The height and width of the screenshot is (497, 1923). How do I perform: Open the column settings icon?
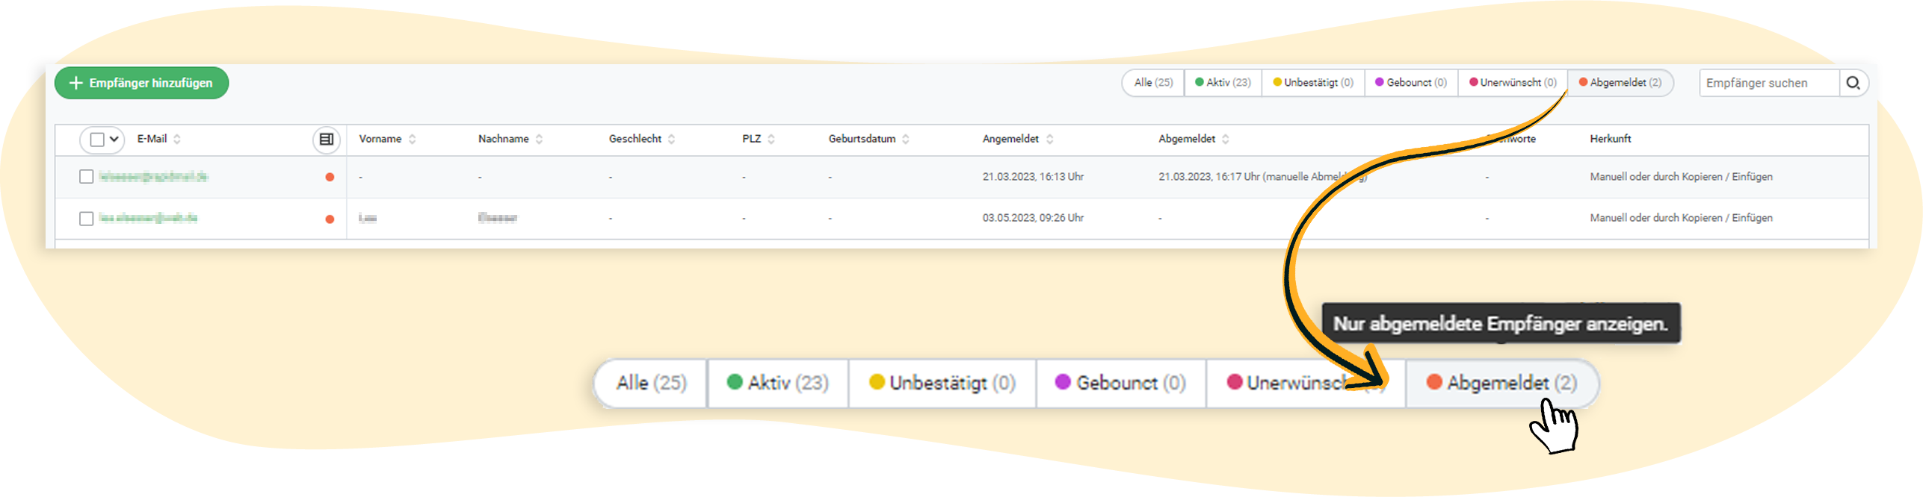[x=326, y=140]
